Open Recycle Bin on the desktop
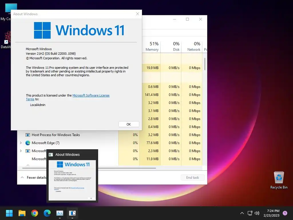The width and height of the screenshot is (293, 220). (279, 180)
